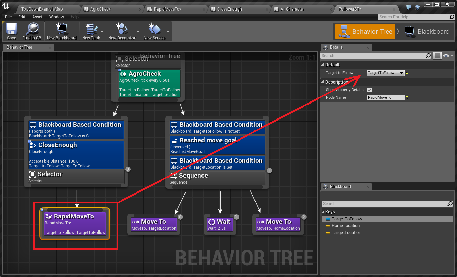
Task: Open the Help menu
Action: point(75,17)
